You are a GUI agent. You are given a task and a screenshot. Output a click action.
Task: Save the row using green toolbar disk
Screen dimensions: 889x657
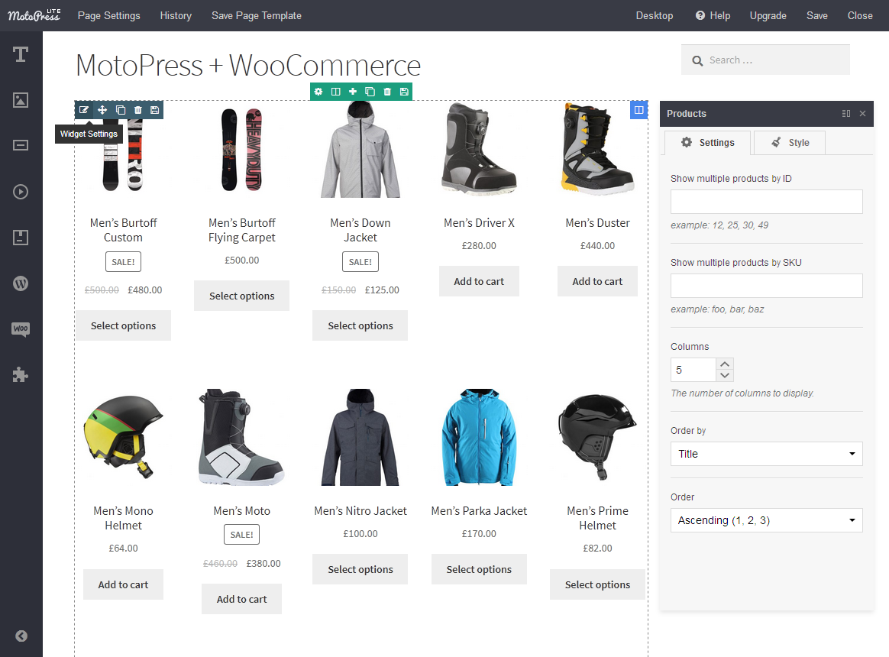click(x=404, y=92)
